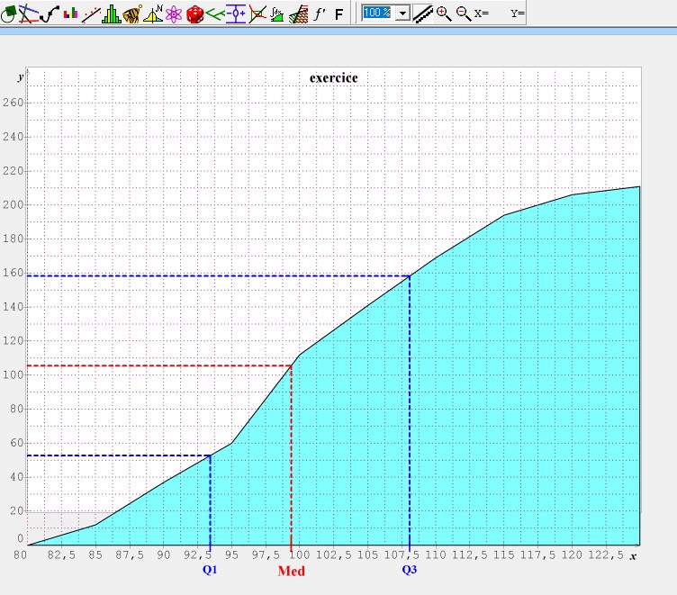This screenshot has height=595, width=677.
Task: Zoom out with the minus magnifier
Action: click(x=464, y=14)
